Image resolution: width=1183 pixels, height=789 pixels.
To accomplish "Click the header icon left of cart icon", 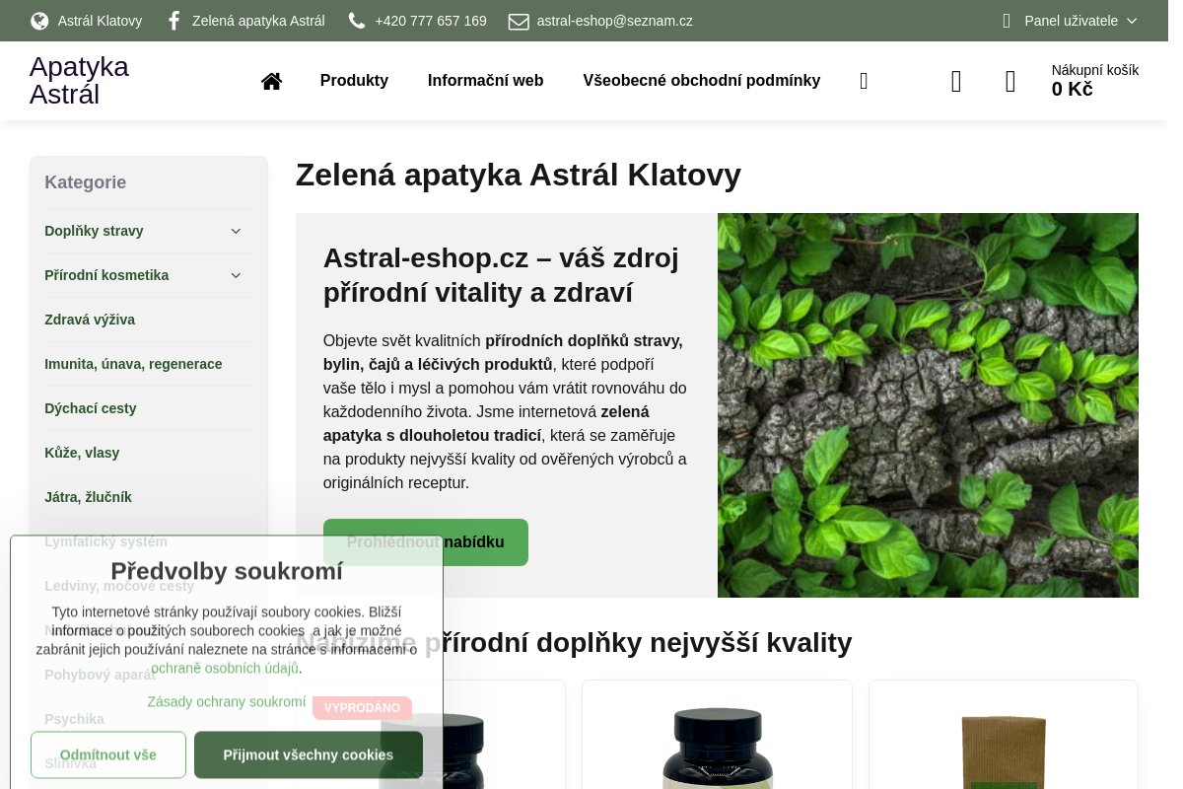I will 956,81.
